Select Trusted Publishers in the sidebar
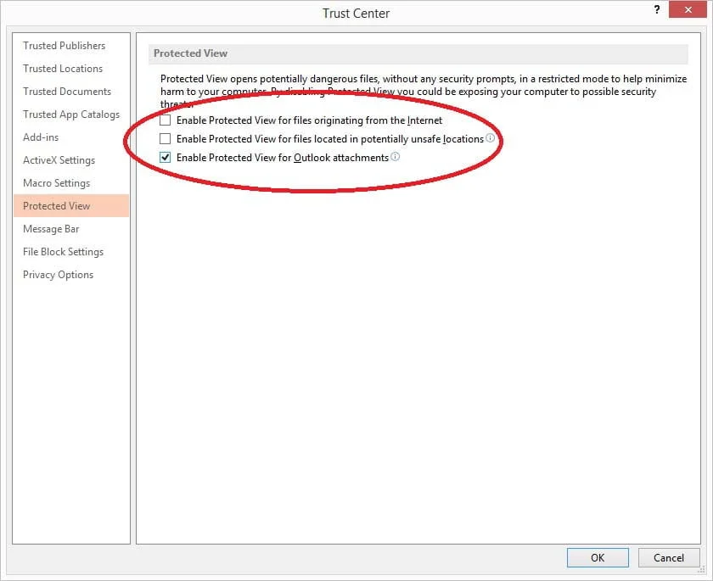Image resolution: width=713 pixels, height=581 pixels. (x=64, y=45)
